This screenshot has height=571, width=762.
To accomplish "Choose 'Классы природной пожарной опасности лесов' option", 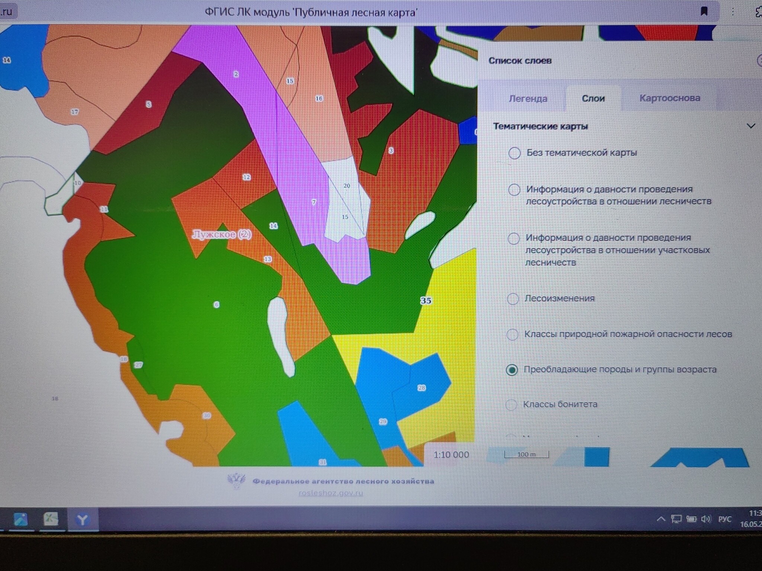I will pos(512,334).
